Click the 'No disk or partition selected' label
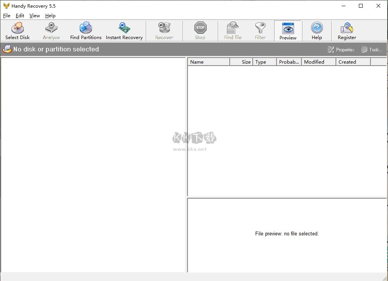 click(56, 49)
